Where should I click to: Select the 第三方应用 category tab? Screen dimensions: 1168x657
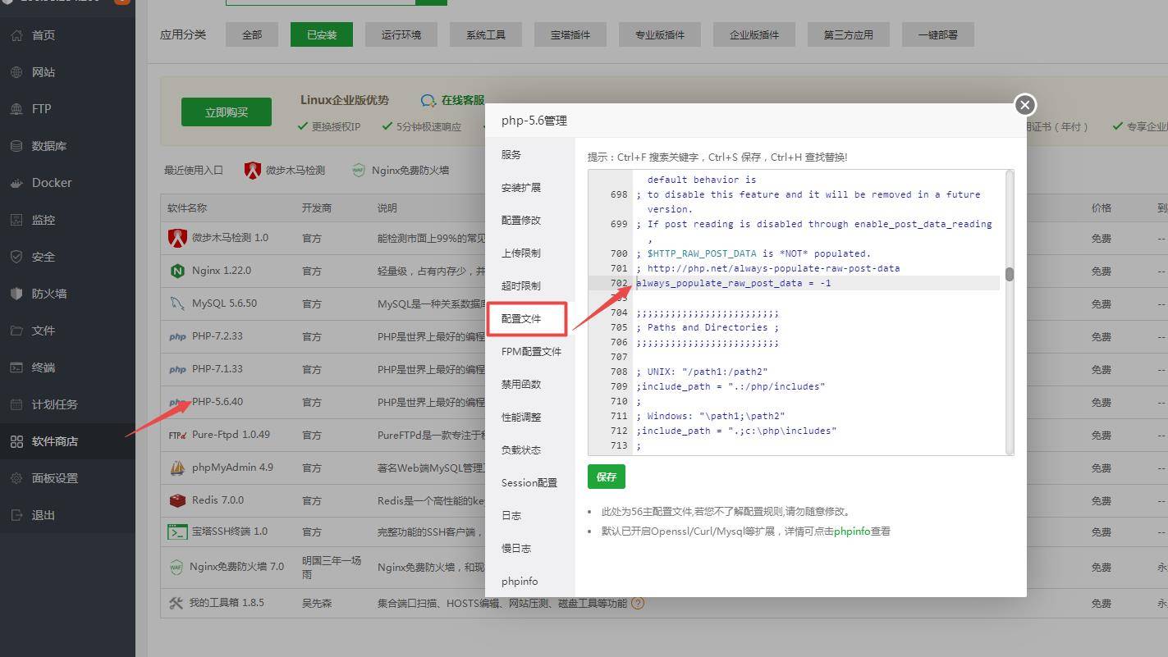tap(849, 34)
